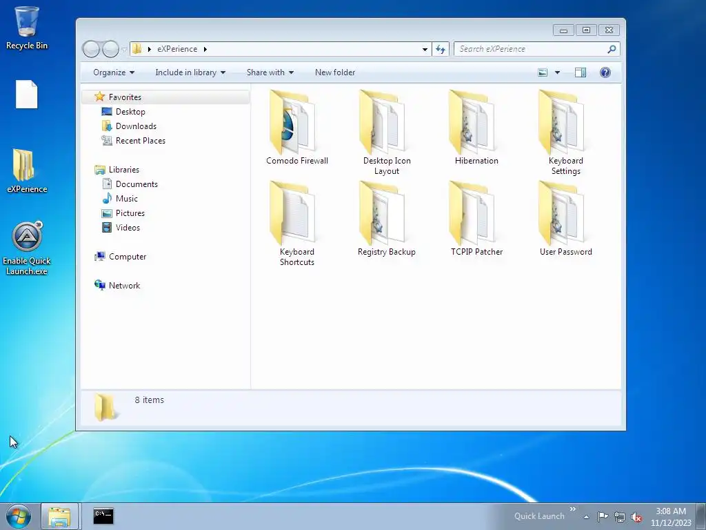Open the Include in library dropdown
706x530 pixels.
190,72
